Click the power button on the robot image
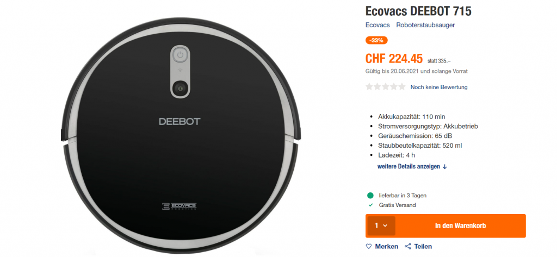Screen dimensions: 557x257 pos(180,55)
